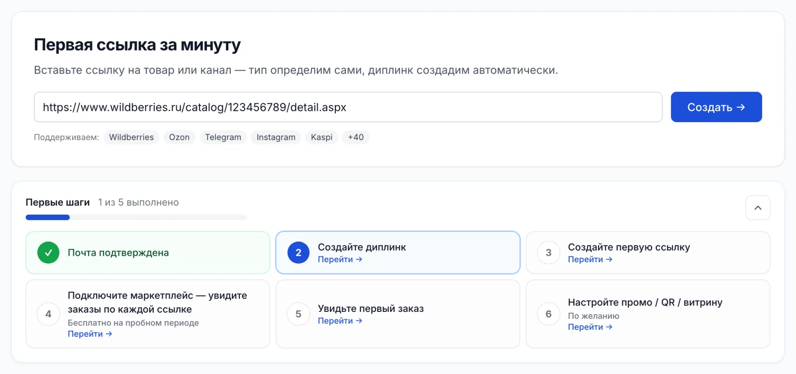Image resolution: width=796 pixels, height=374 pixels.
Task: Focus the product link input field
Action: (348, 107)
